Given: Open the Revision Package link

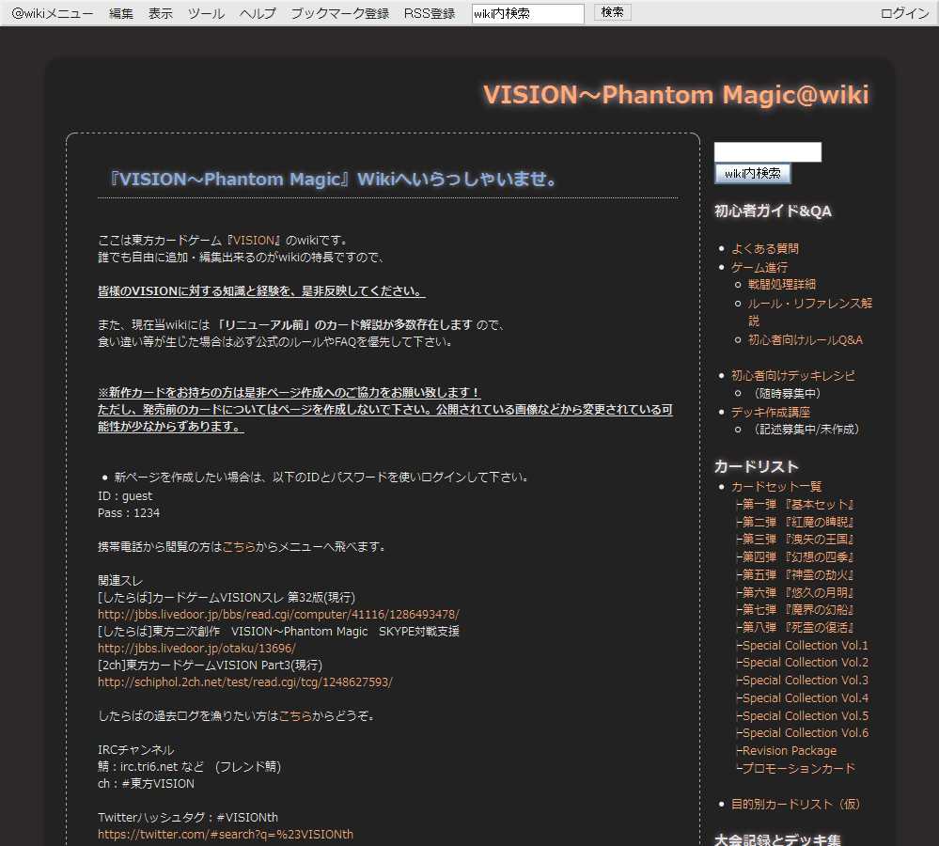Looking at the screenshot, I should click(x=790, y=751).
